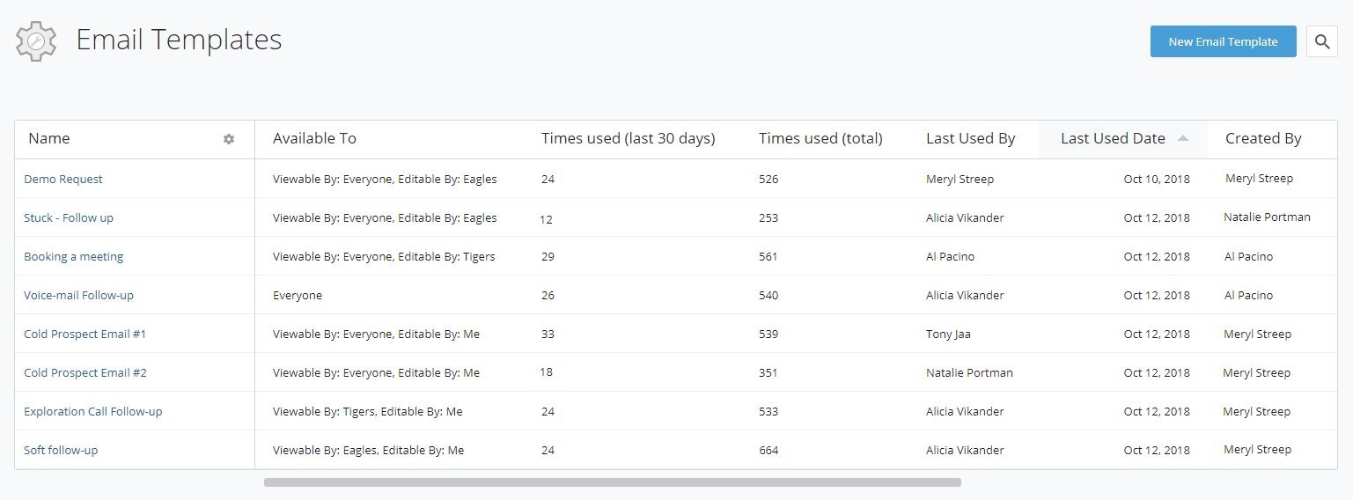Open Cold Prospect Email #1 template
The image size is (1353, 500).
tap(85, 334)
